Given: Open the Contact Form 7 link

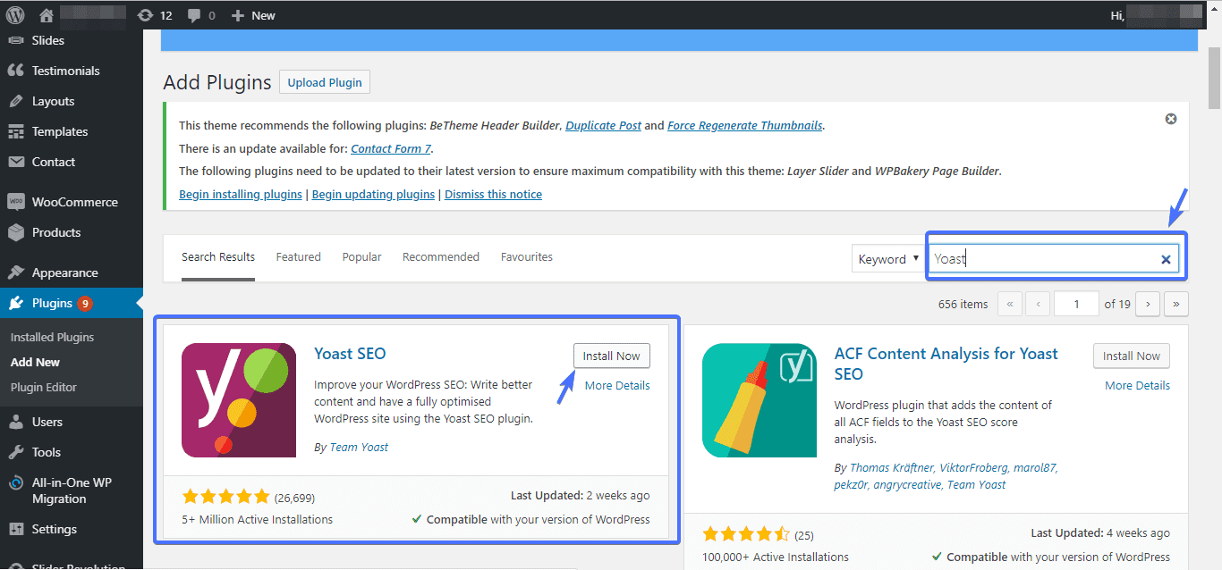Looking at the screenshot, I should click(x=391, y=148).
